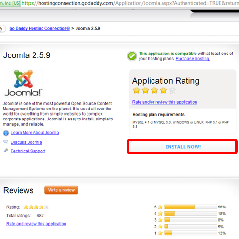The width and height of the screenshot is (239, 239).
Task: Click wrench icon beside Technical Support
Action: [6, 150]
